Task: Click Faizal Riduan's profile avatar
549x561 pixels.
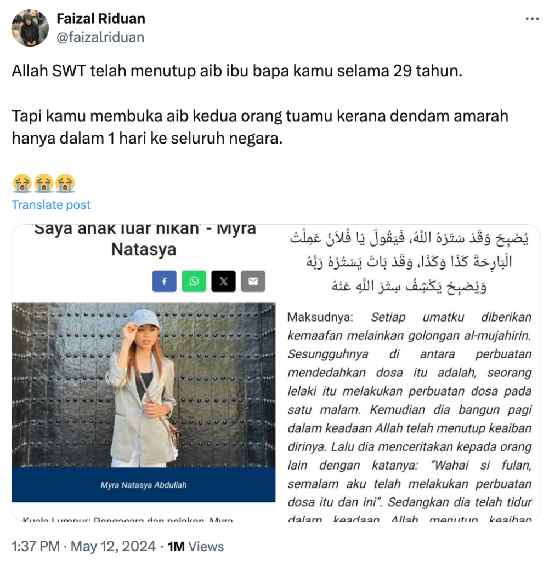Action: tap(30, 28)
